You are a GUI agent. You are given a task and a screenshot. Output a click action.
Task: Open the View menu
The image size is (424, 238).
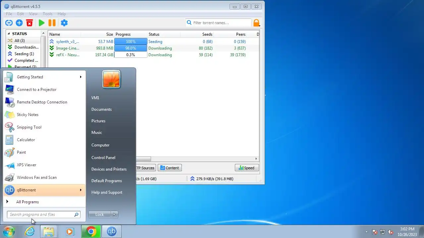33,14
